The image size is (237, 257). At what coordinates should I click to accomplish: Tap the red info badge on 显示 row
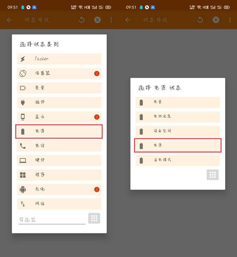tap(97, 117)
